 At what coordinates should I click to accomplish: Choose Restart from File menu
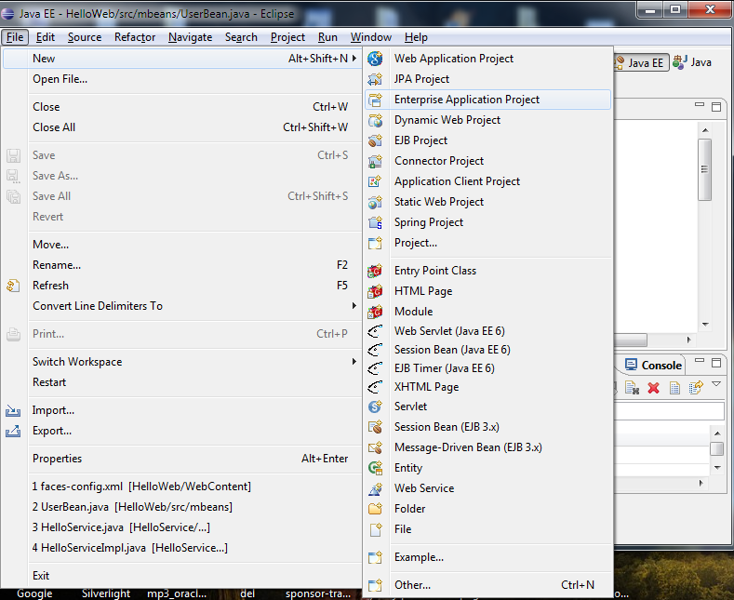point(181,382)
